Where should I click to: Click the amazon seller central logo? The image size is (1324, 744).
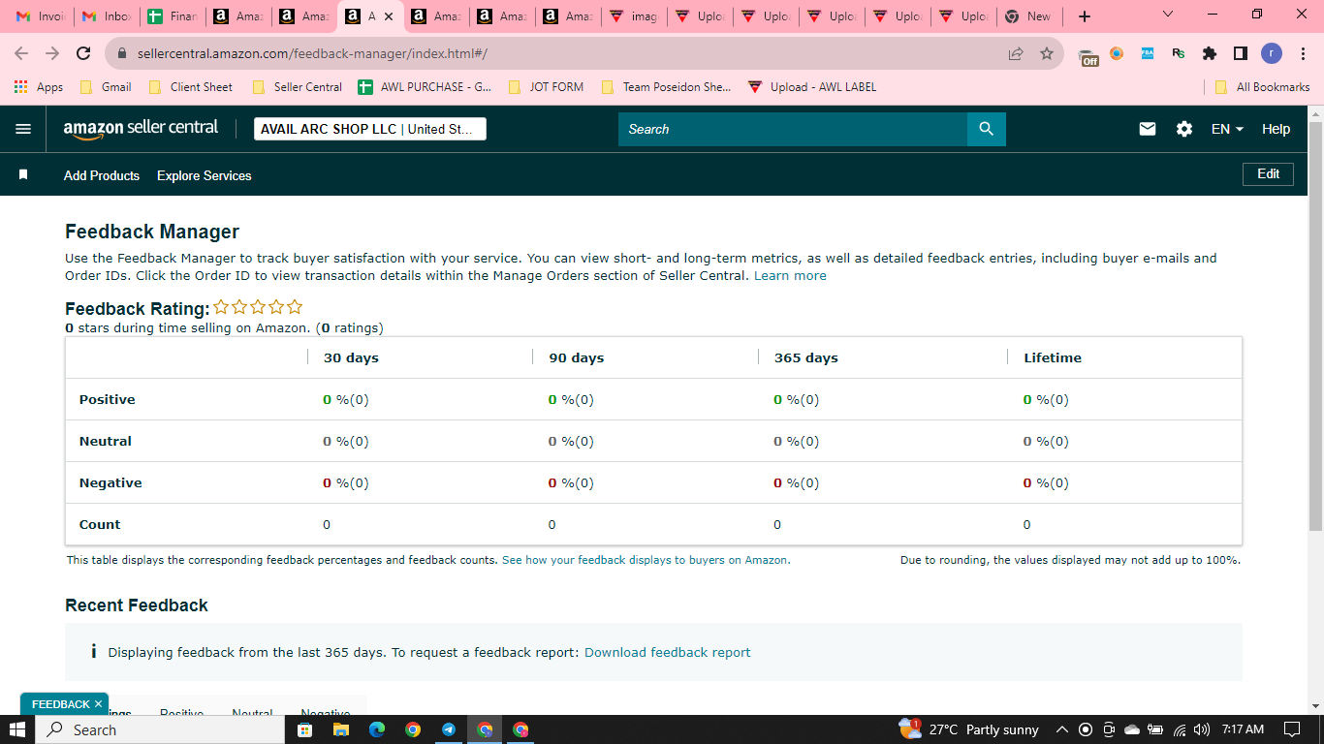(142, 129)
